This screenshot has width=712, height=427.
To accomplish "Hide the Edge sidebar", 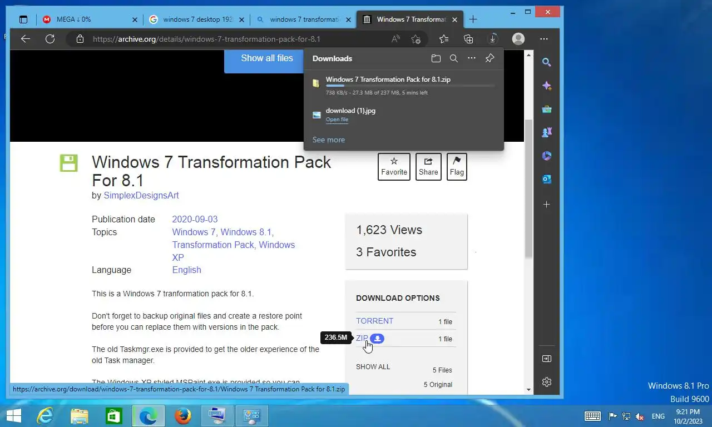I will 547,359.
